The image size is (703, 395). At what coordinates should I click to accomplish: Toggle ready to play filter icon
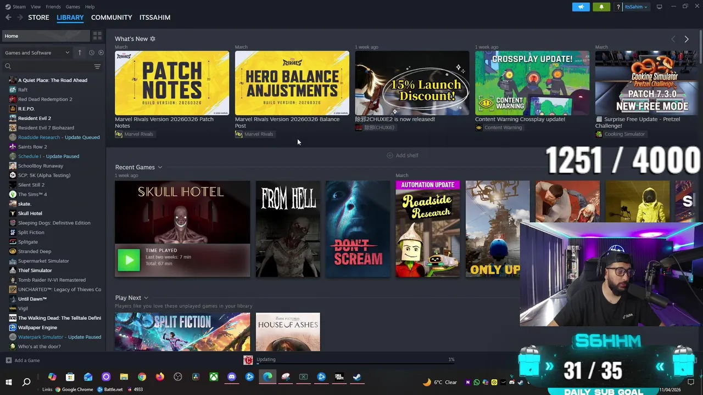pyautogui.click(x=101, y=53)
